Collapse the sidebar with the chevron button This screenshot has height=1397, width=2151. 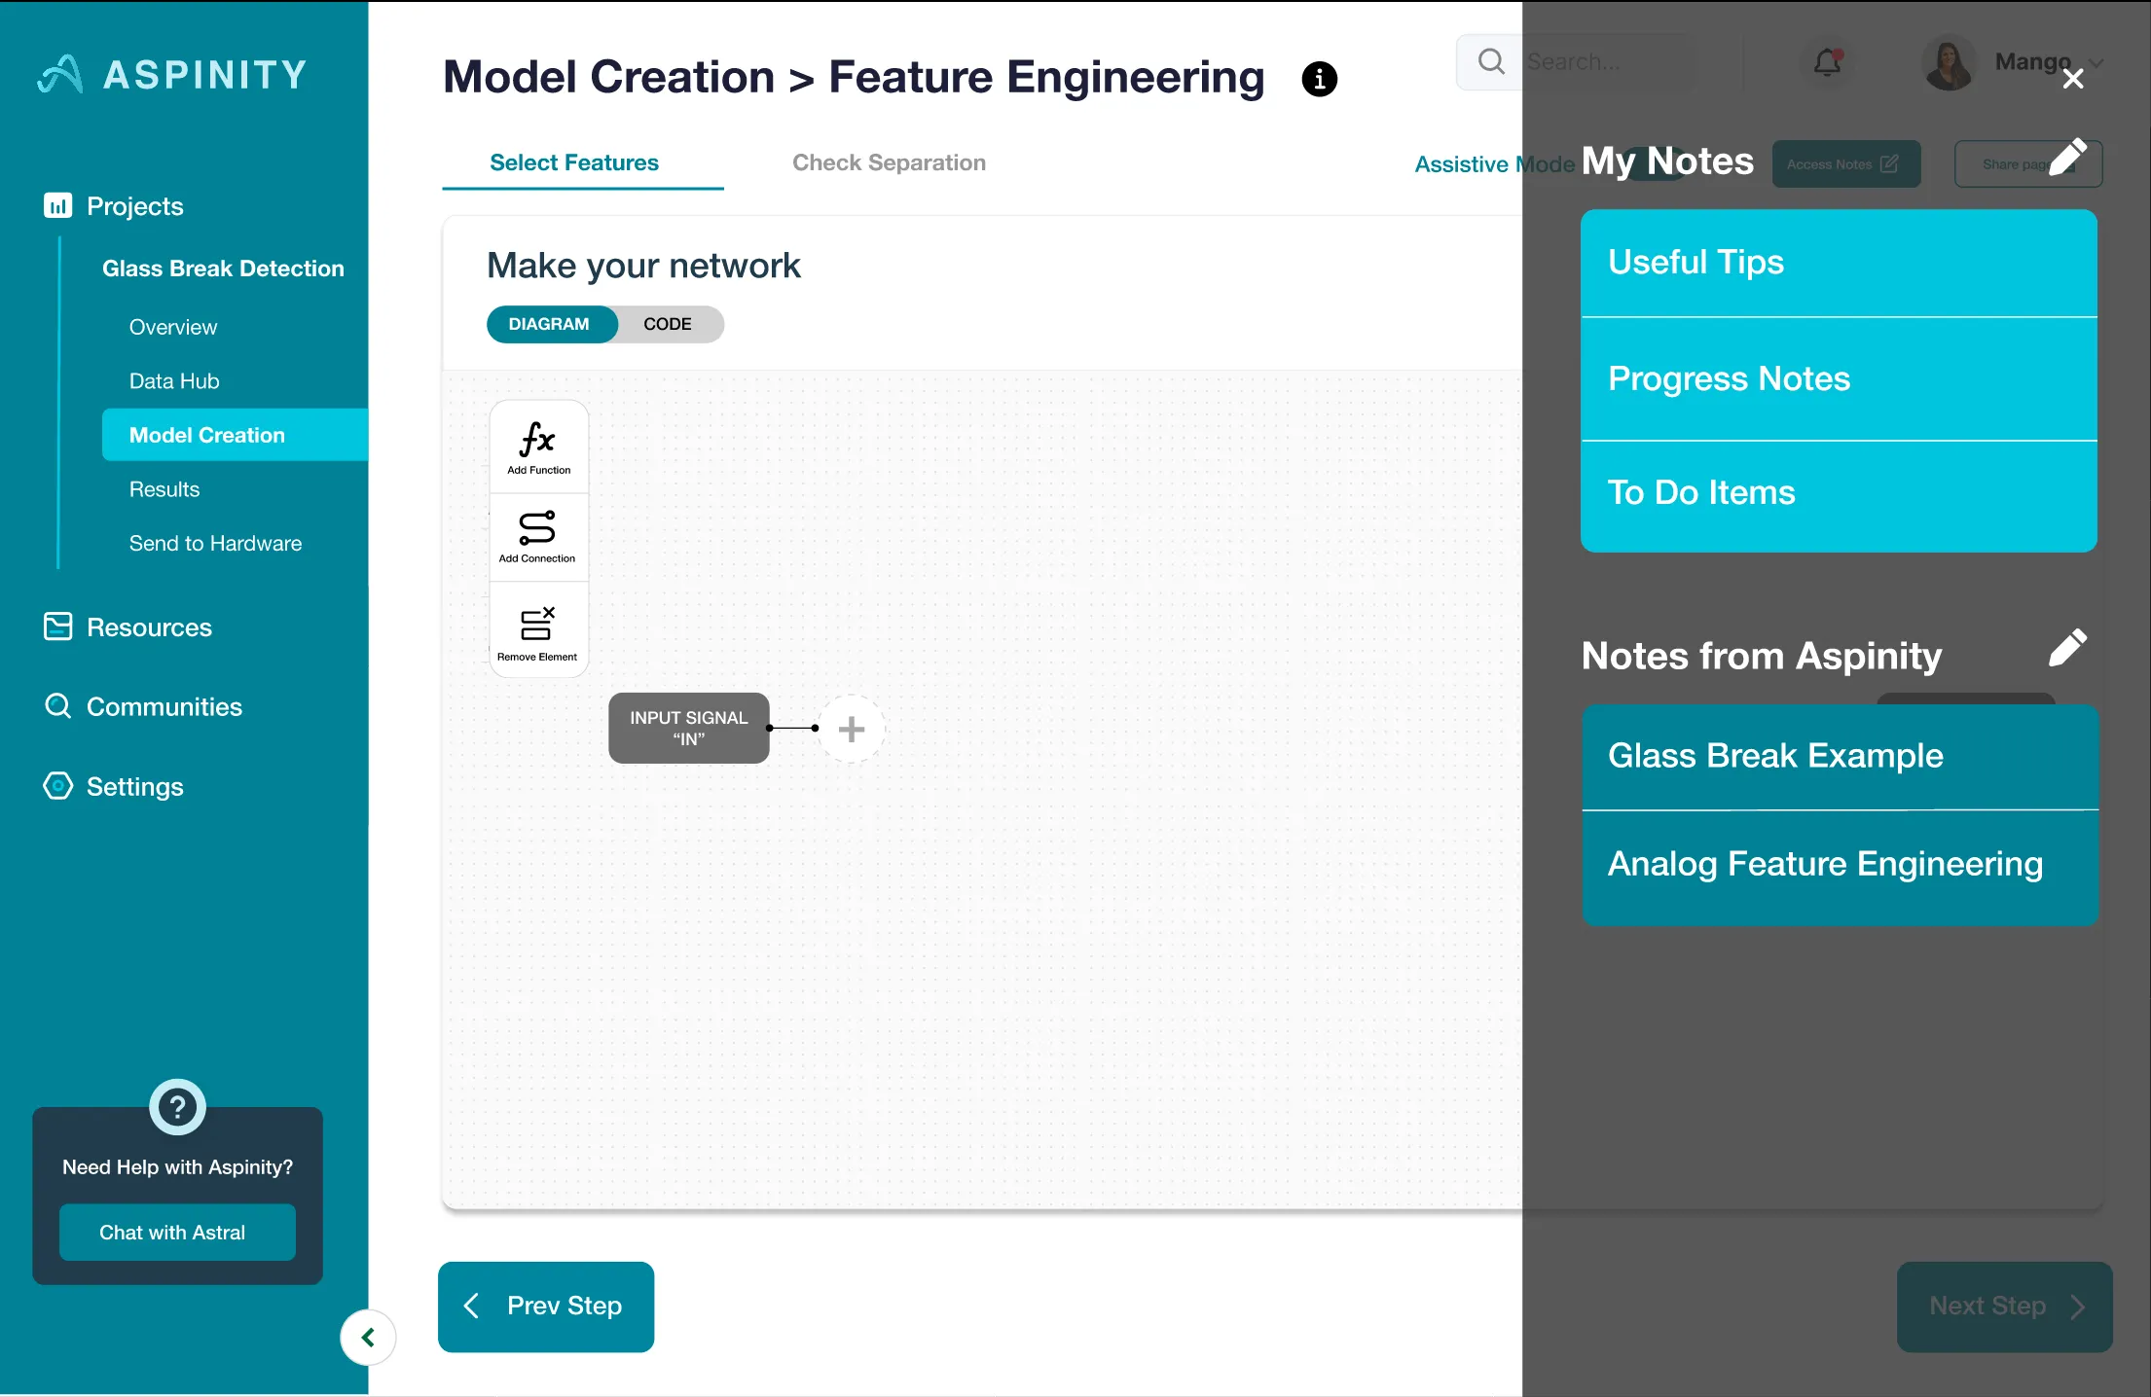click(368, 1338)
